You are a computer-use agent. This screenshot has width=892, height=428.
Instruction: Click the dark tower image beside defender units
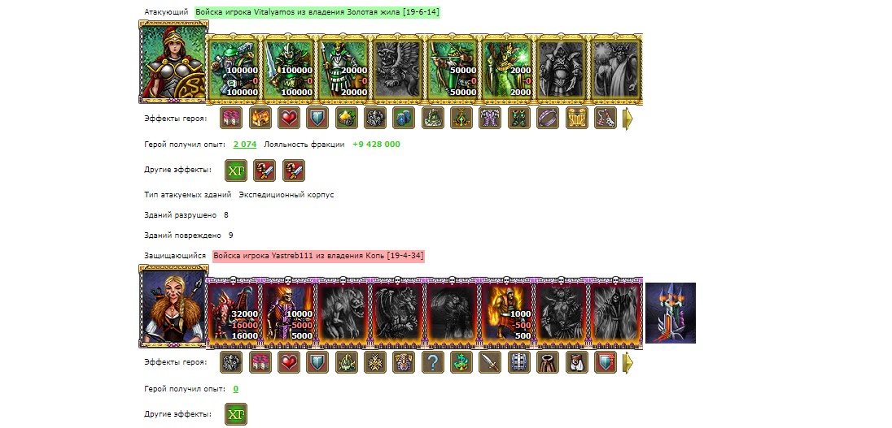[671, 313]
